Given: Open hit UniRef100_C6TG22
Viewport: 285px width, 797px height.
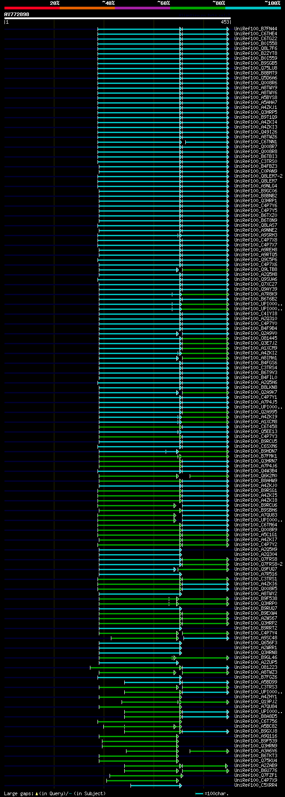Looking at the screenshot, I should (256, 38).
